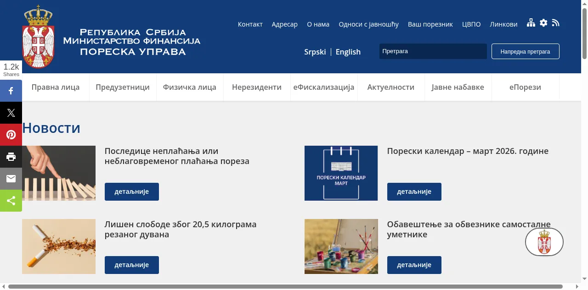Open Напредна претрага advanced search
This screenshot has height=290, width=588.
tap(526, 51)
